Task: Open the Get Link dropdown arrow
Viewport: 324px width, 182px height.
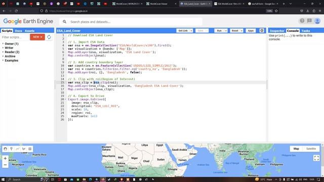Action: click(x=191, y=31)
